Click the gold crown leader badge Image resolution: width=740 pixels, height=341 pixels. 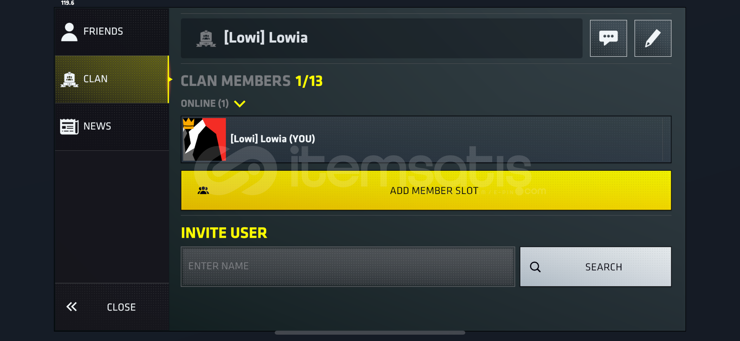(188, 123)
